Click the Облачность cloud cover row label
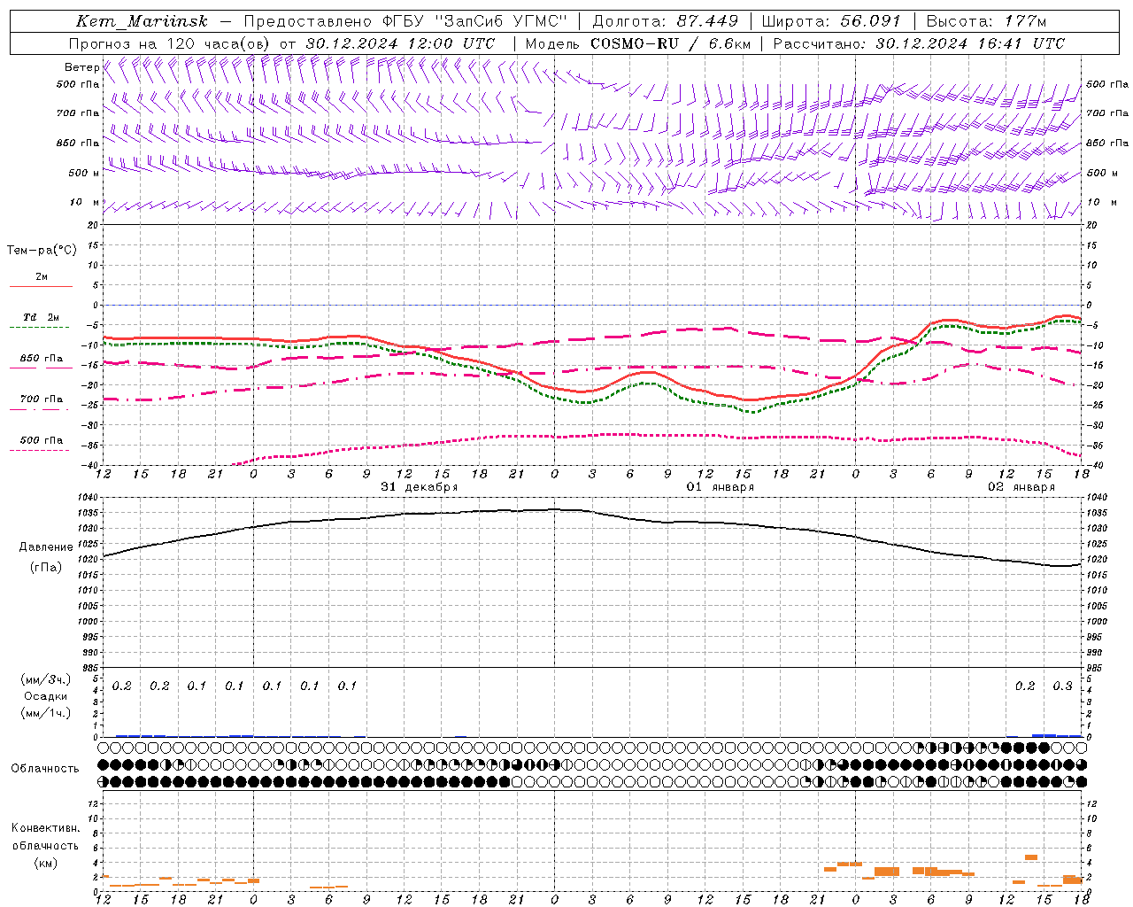This screenshot has width=1133, height=907. coord(45,768)
